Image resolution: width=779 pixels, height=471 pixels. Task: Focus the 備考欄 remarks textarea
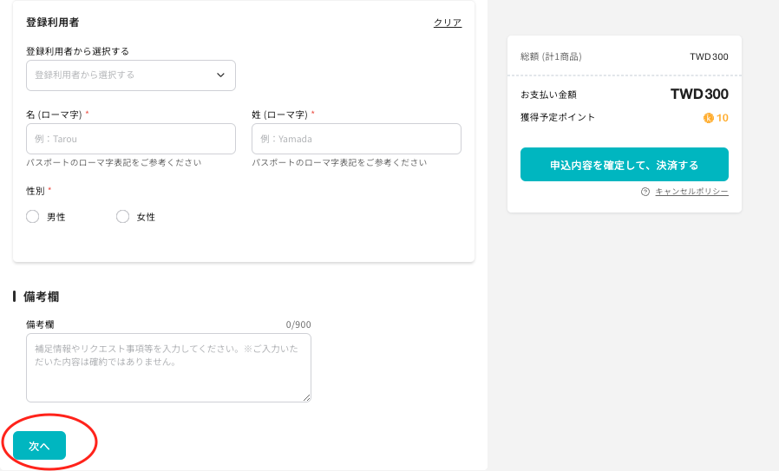pos(168,368)
